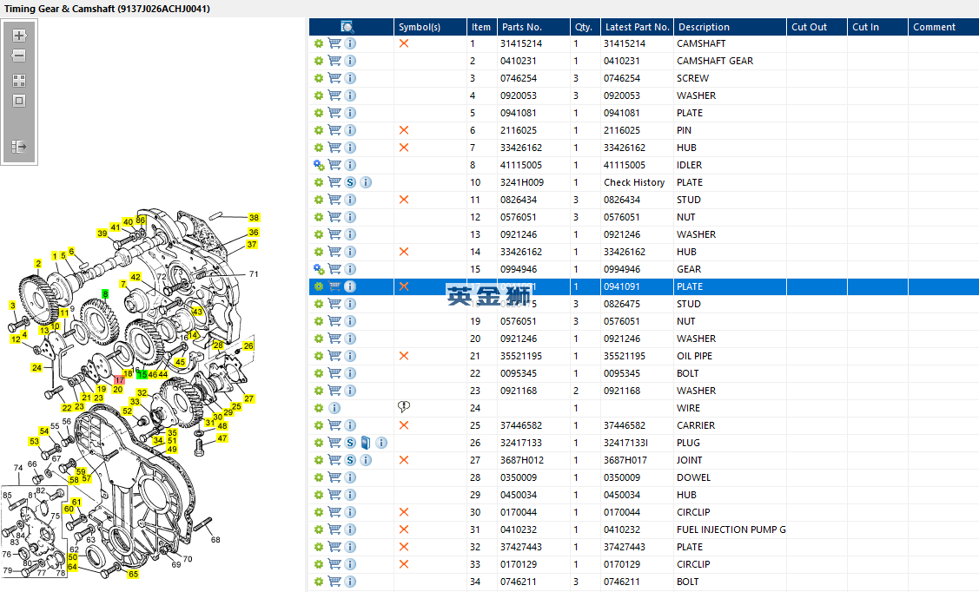Click latest part number 3687H017
This screenshot has height=592, width=979.
tap(625, 460)
